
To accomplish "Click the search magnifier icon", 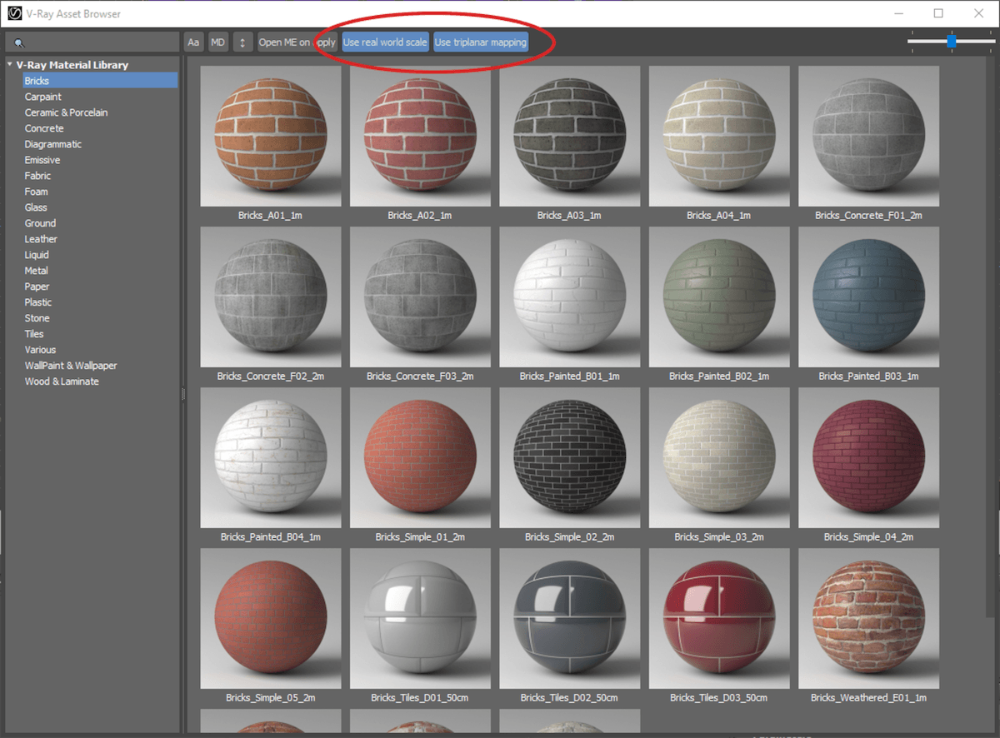I will pyautogui.click(x=20, y=41).
